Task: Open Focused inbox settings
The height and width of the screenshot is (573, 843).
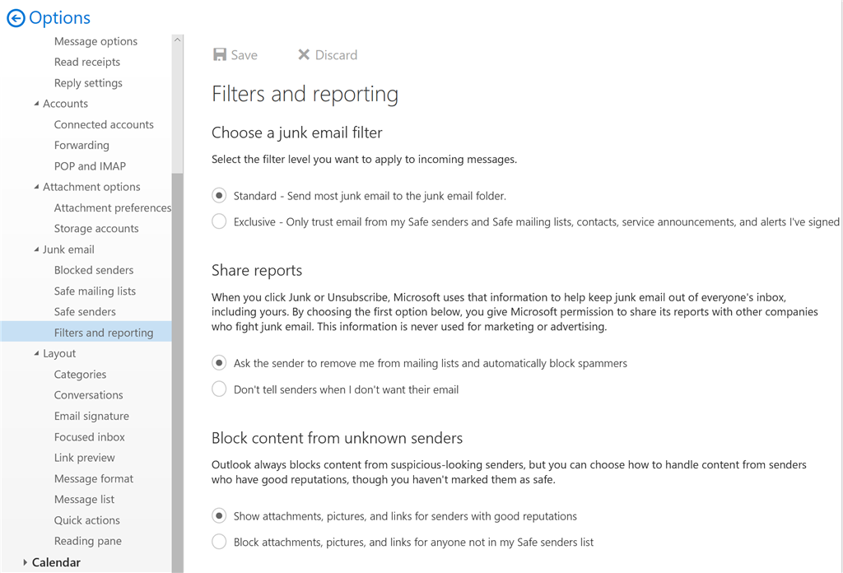Action: pyautogui.click(x=90, y=437)
